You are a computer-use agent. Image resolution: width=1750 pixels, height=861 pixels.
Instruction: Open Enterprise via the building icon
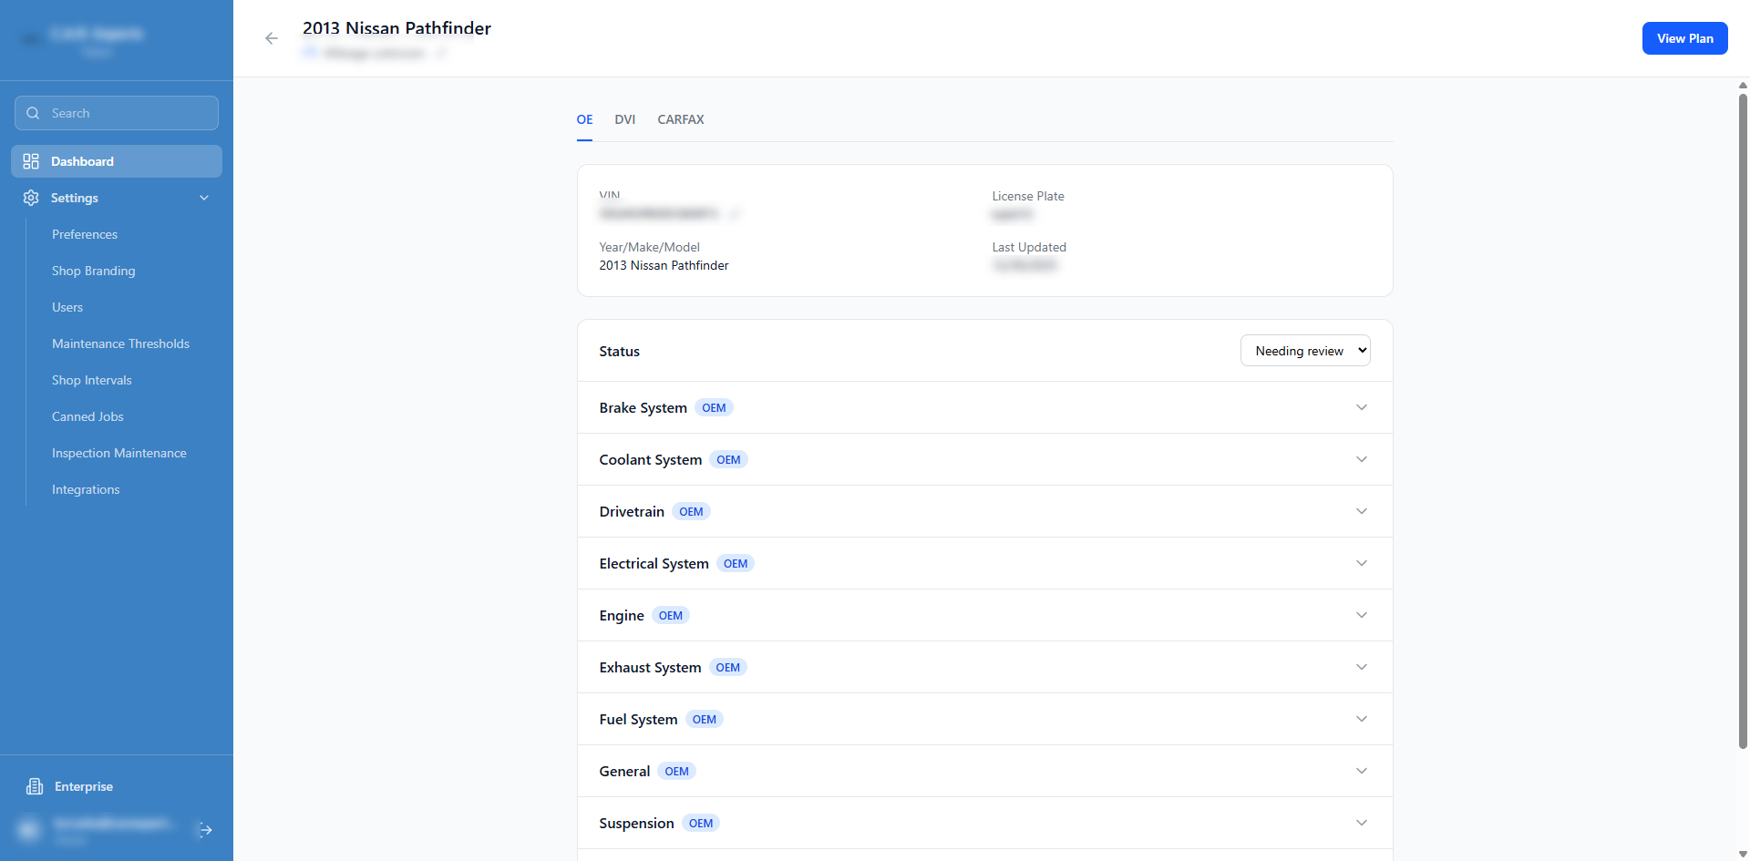[35, 786]
